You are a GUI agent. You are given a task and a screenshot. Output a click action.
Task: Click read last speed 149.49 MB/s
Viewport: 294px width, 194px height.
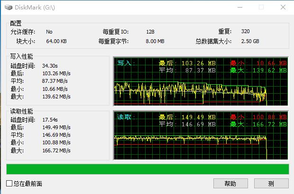pos(56,127)
